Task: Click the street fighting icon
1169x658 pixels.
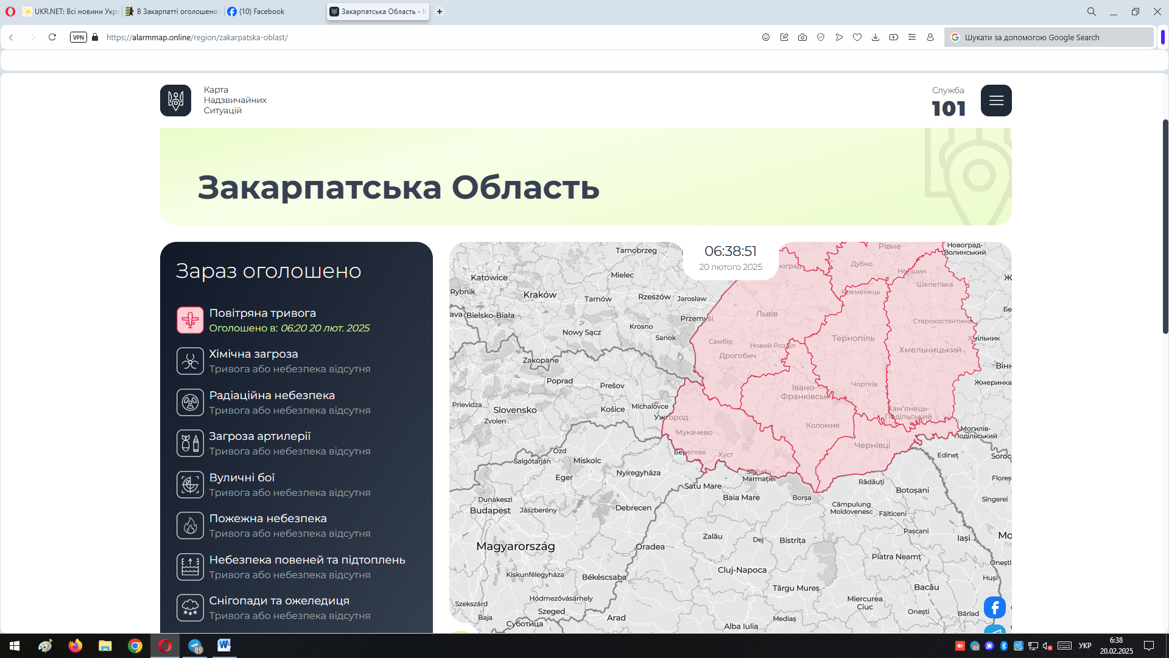Action: (x=190, y=484)
